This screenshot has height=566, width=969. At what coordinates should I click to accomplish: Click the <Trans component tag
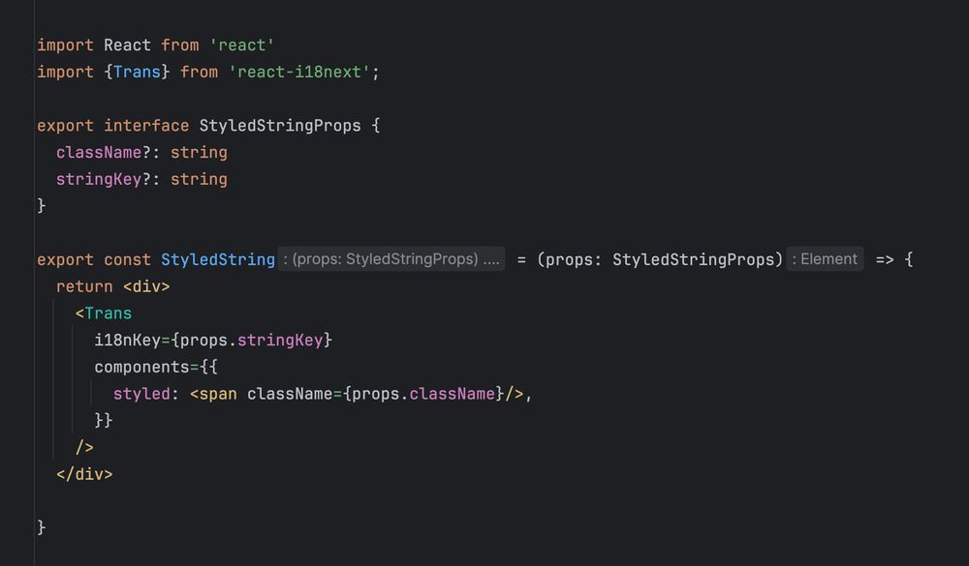coord(104,313)
